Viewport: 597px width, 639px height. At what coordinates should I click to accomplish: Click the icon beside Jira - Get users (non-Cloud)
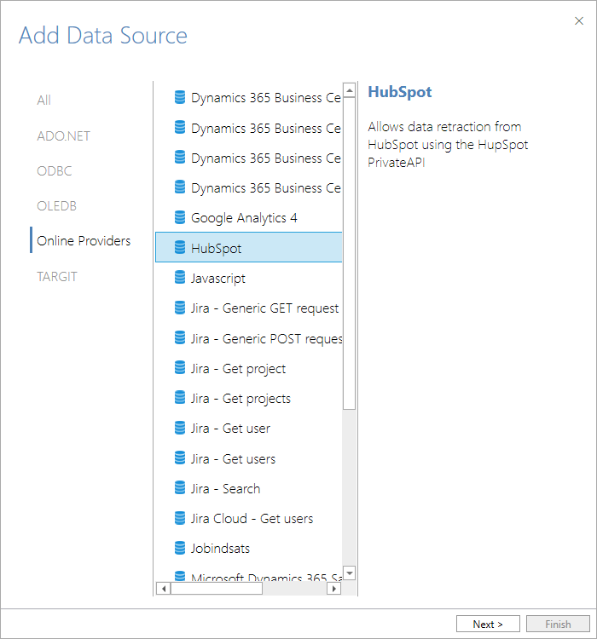180,458
